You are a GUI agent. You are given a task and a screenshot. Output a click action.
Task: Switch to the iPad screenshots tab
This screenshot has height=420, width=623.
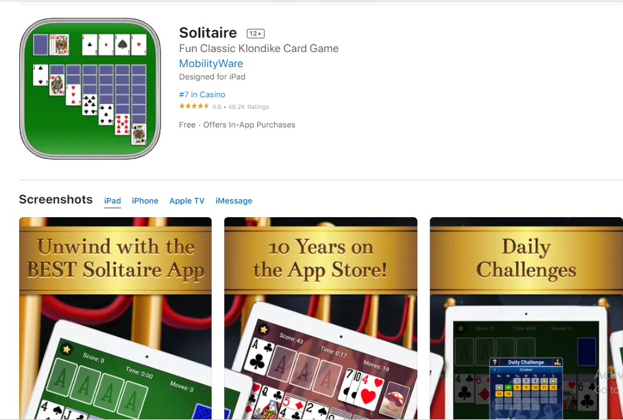pyautogui.click(x=112, y=201)
